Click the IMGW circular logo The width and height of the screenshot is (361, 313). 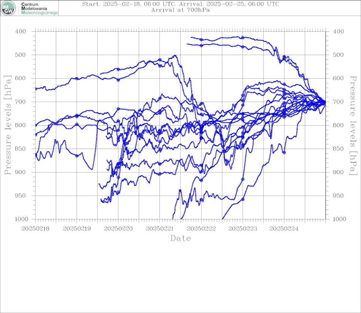pos(8,8)
